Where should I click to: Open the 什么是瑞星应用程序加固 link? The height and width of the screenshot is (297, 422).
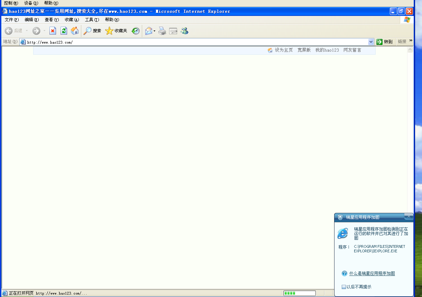(x=372, y=273)
